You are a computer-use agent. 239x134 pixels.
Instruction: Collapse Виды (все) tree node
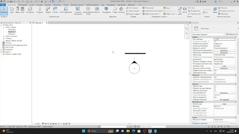pyautogui.click(x=1, y=25)
